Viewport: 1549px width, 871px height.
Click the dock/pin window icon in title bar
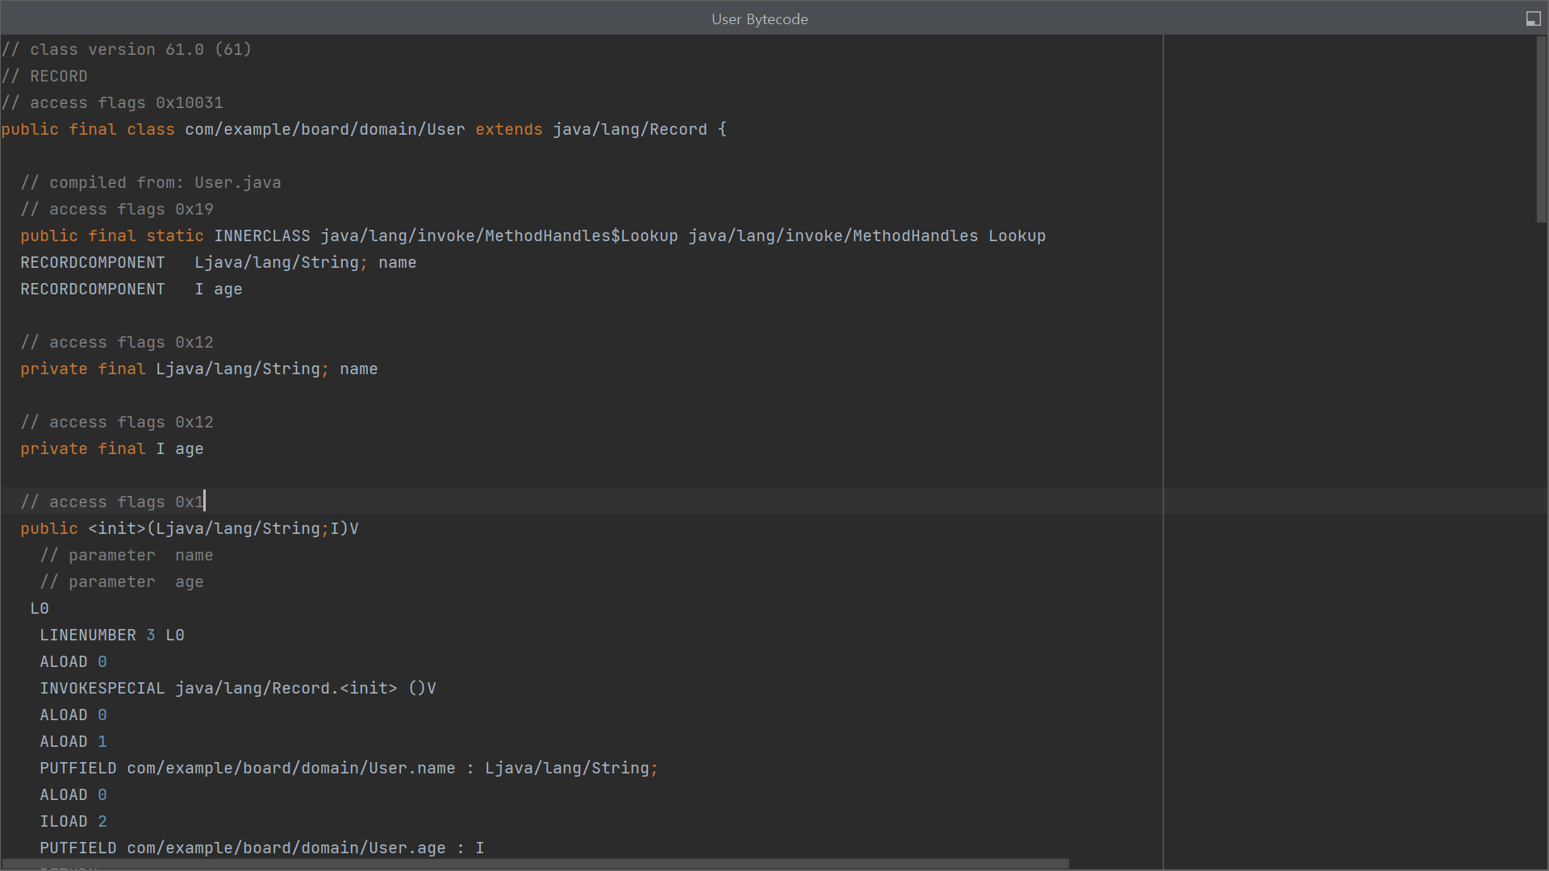(x=1533, y=19)
